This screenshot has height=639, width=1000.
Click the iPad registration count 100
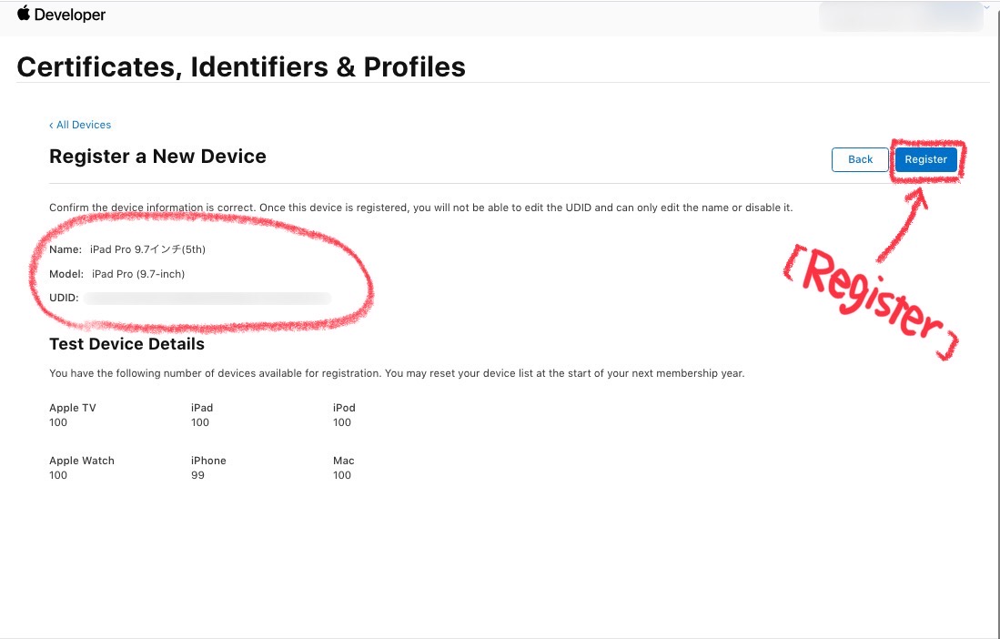coord(199,422)
